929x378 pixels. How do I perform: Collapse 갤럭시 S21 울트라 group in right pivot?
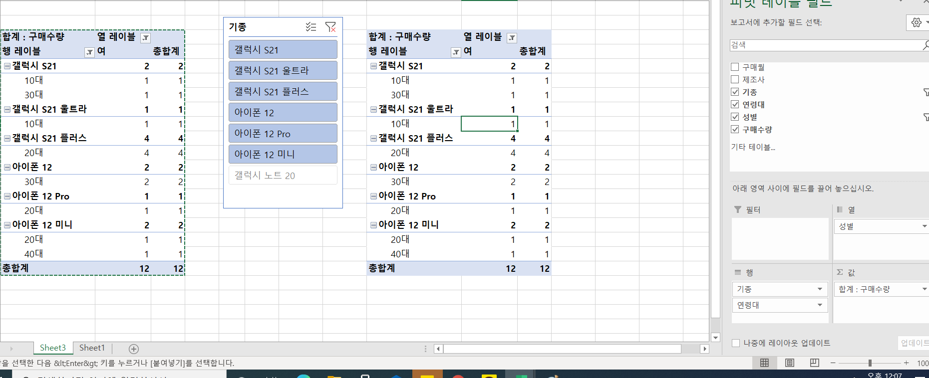tap(373, 109)
